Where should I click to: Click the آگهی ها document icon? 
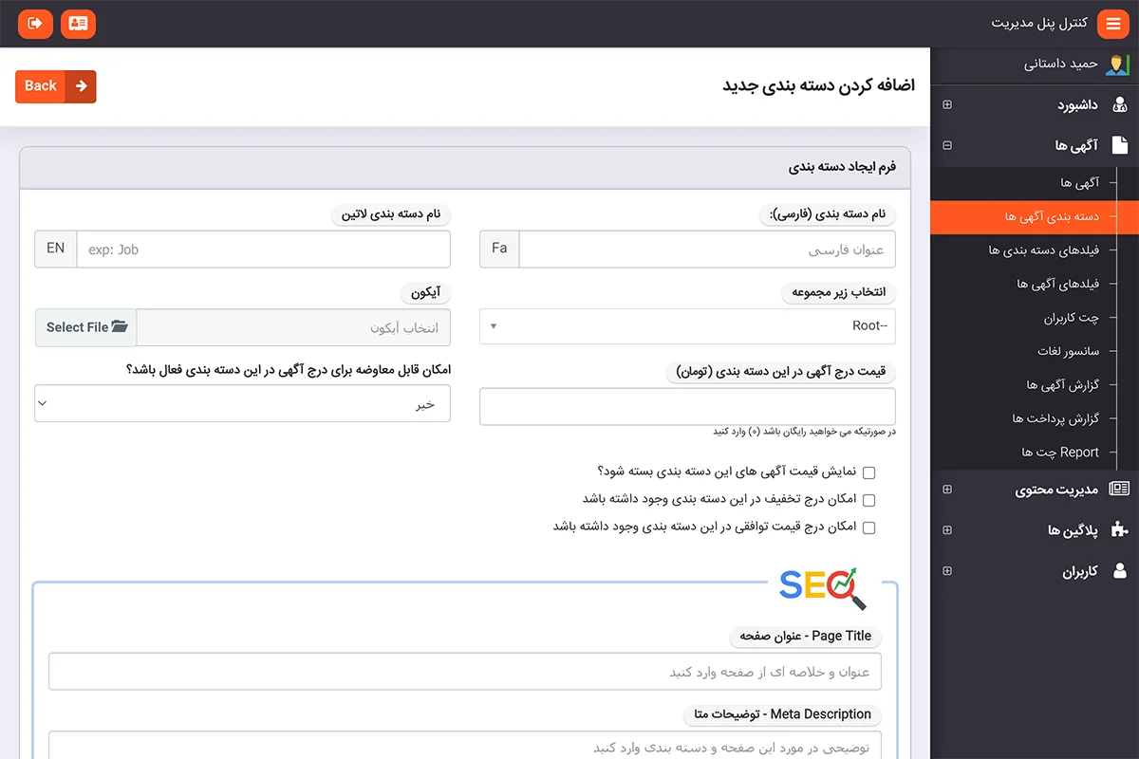[x=1120, y=146]
